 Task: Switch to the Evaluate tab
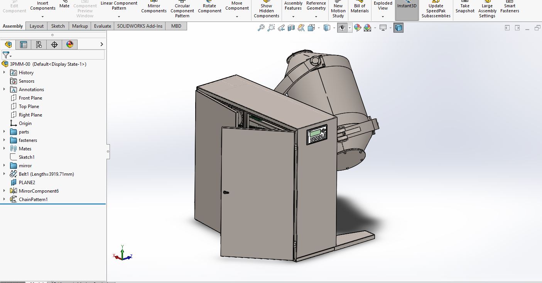103,26
